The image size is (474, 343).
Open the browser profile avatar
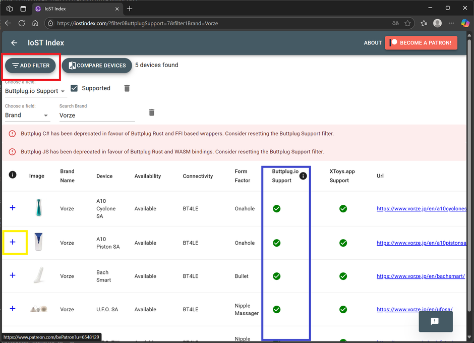[437, 23]
